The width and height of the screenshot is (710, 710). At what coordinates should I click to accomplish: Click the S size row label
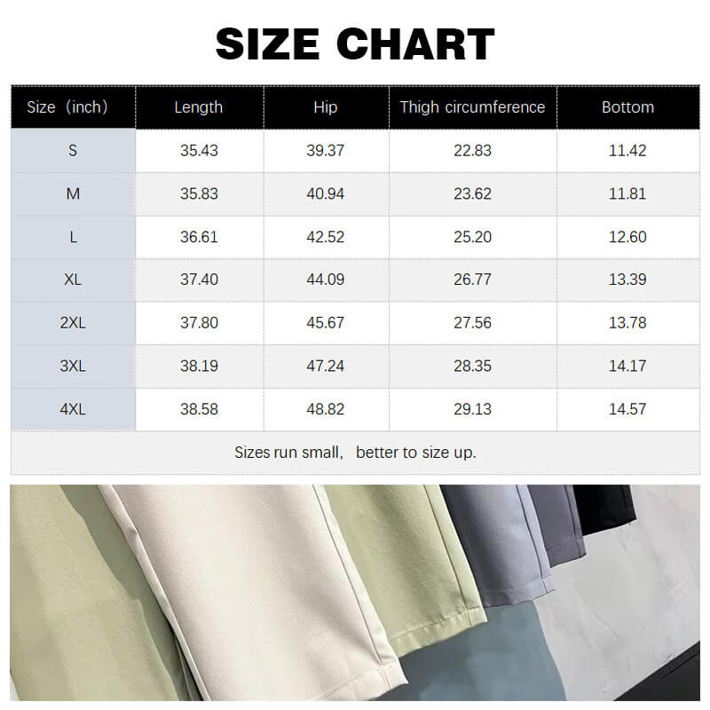point(73,151)
